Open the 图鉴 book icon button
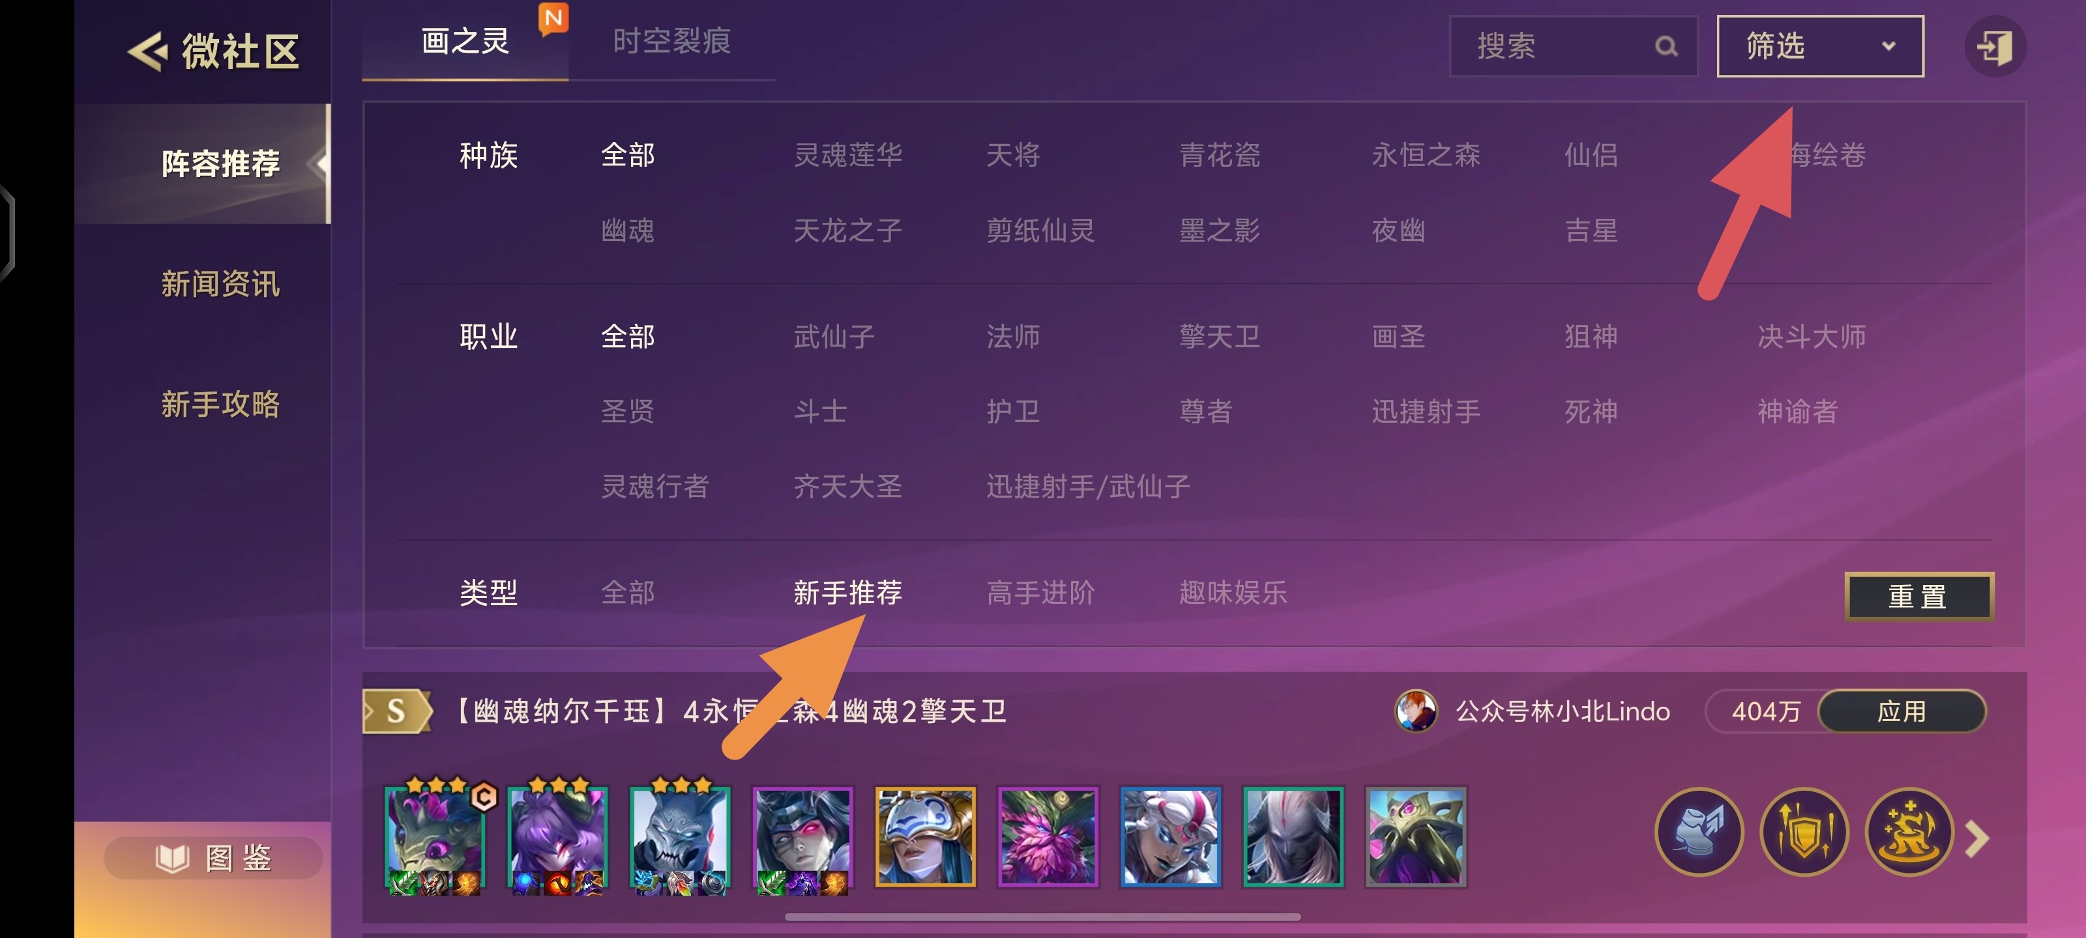 [213, 858]
